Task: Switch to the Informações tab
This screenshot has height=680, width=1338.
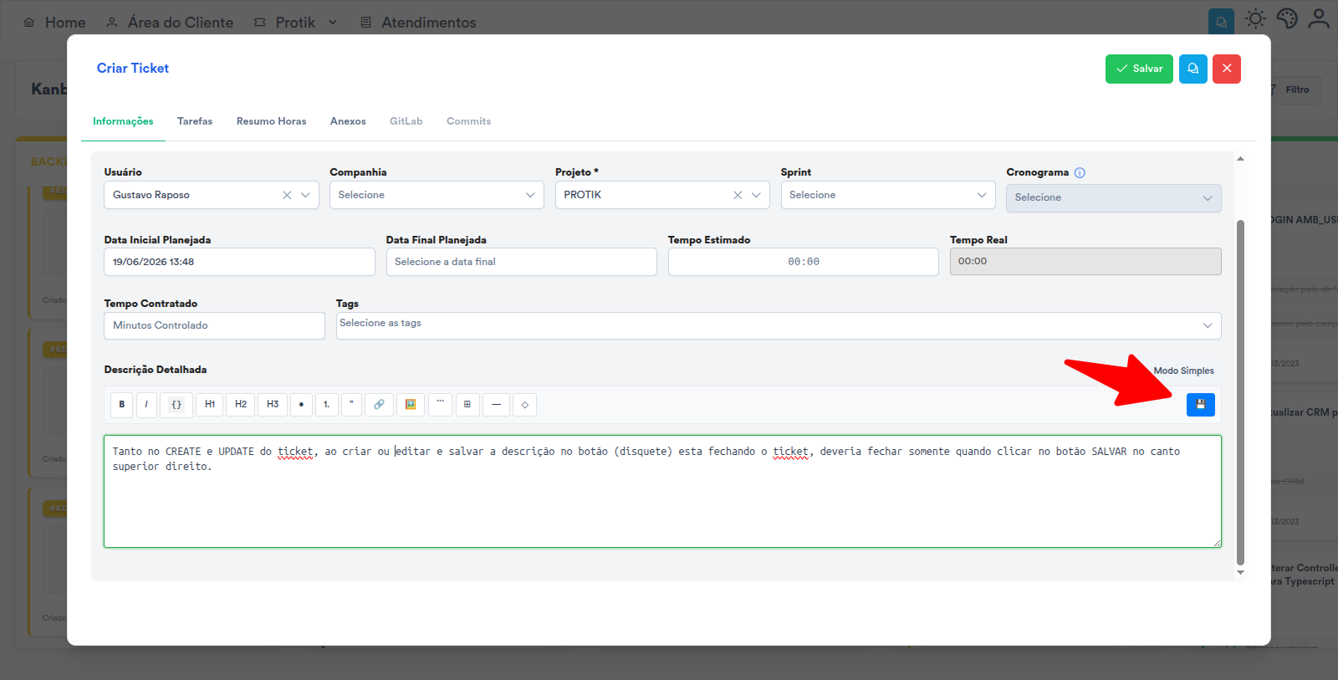Action: [123, 121]
